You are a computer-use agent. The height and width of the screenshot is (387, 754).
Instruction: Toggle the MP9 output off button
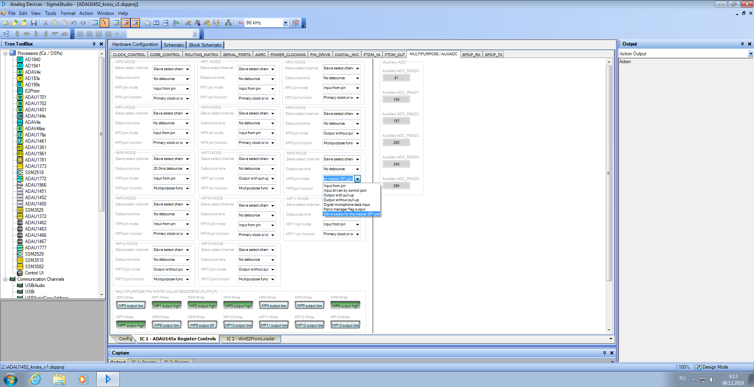pos(202,325)
